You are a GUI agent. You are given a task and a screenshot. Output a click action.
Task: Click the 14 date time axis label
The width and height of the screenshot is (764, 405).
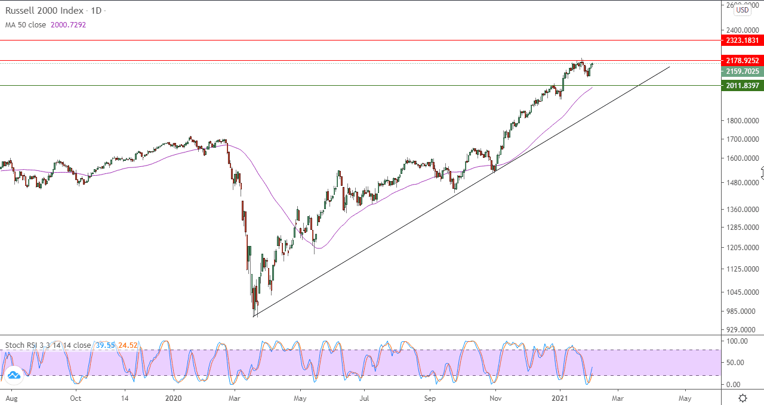[125, 397]
